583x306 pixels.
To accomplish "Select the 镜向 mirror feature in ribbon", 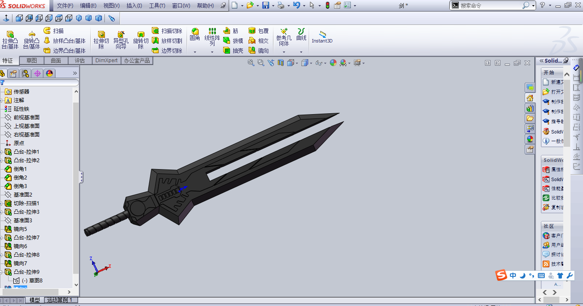I will point(258,51).
